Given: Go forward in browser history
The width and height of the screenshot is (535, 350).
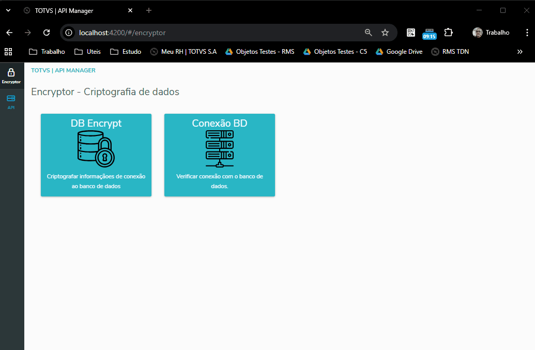Looking at the screenshot, I should click(x=28, y=33).
